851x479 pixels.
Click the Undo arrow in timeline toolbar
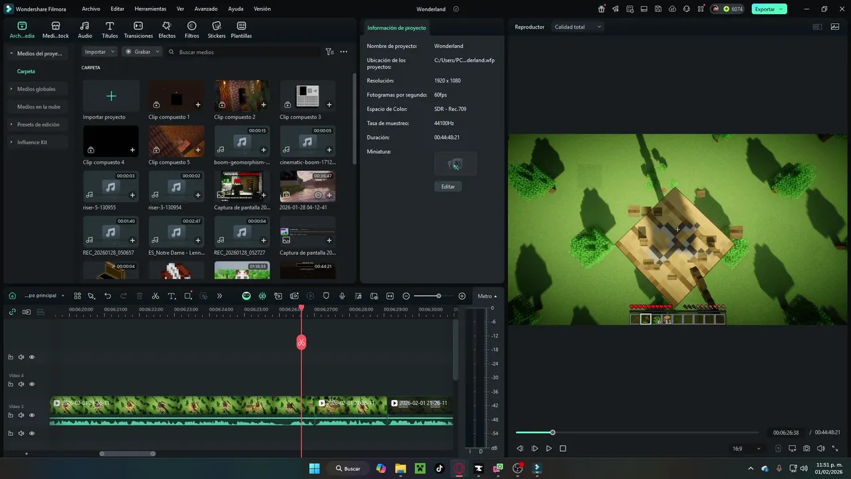click(108, 296)
